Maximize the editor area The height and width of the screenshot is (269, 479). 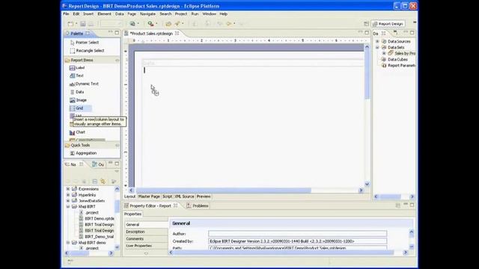[367, 32]
